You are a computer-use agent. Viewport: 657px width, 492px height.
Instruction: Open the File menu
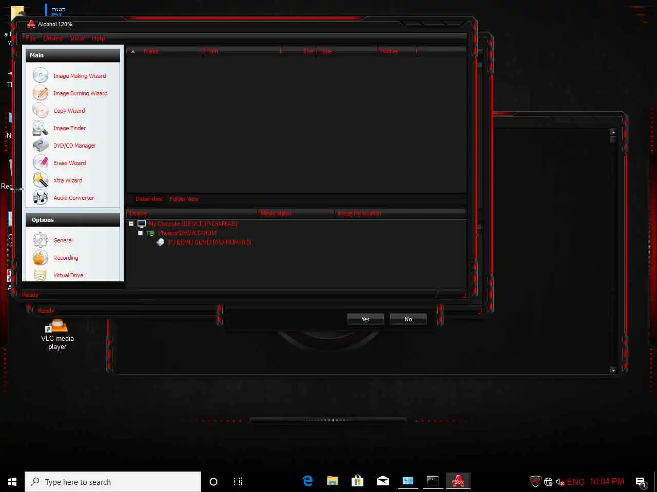pos(31,38)
